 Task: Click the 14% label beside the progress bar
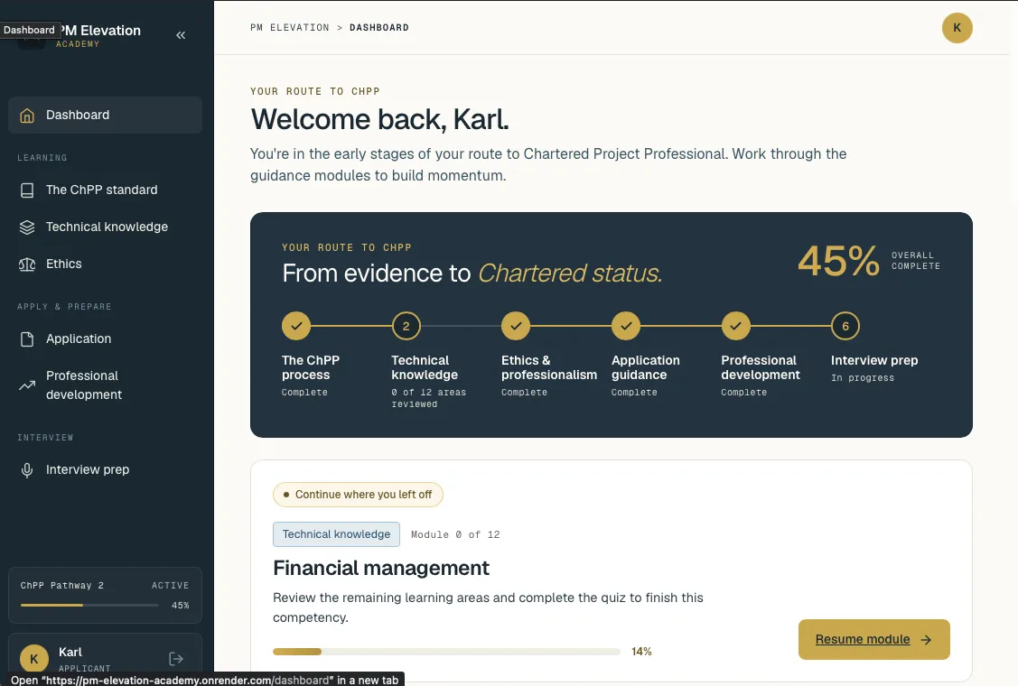pos(641,652)
